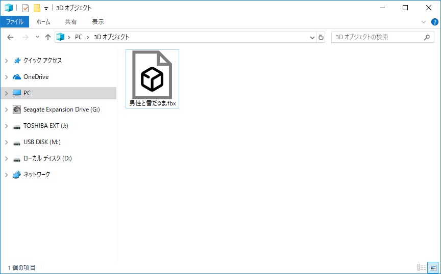Open the address bar history dropdown
Image resolution: width=441 pixels, height=274 pixels.
pos(312,37)
